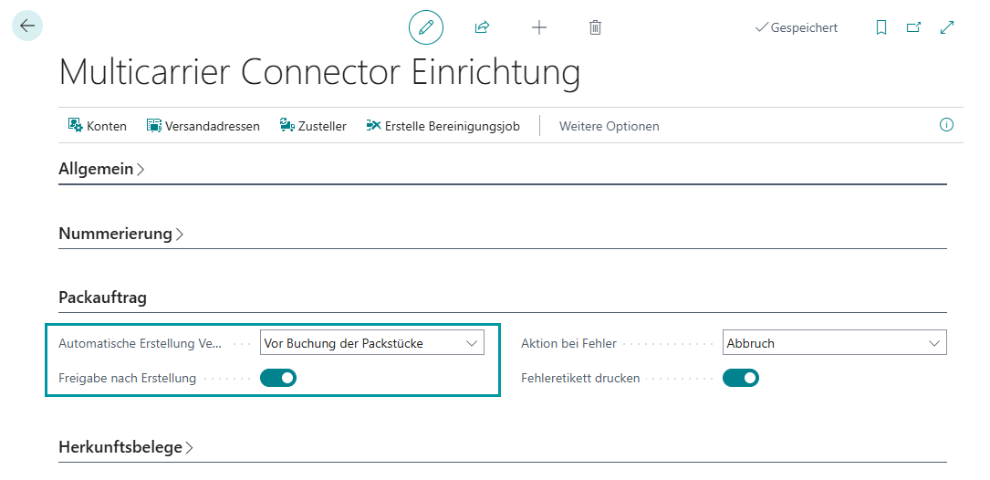990x480 pixels.
Task: Click the Multicarrier Connector Einrichtung title
Action: pyautogui.click(x=319, y=71)
